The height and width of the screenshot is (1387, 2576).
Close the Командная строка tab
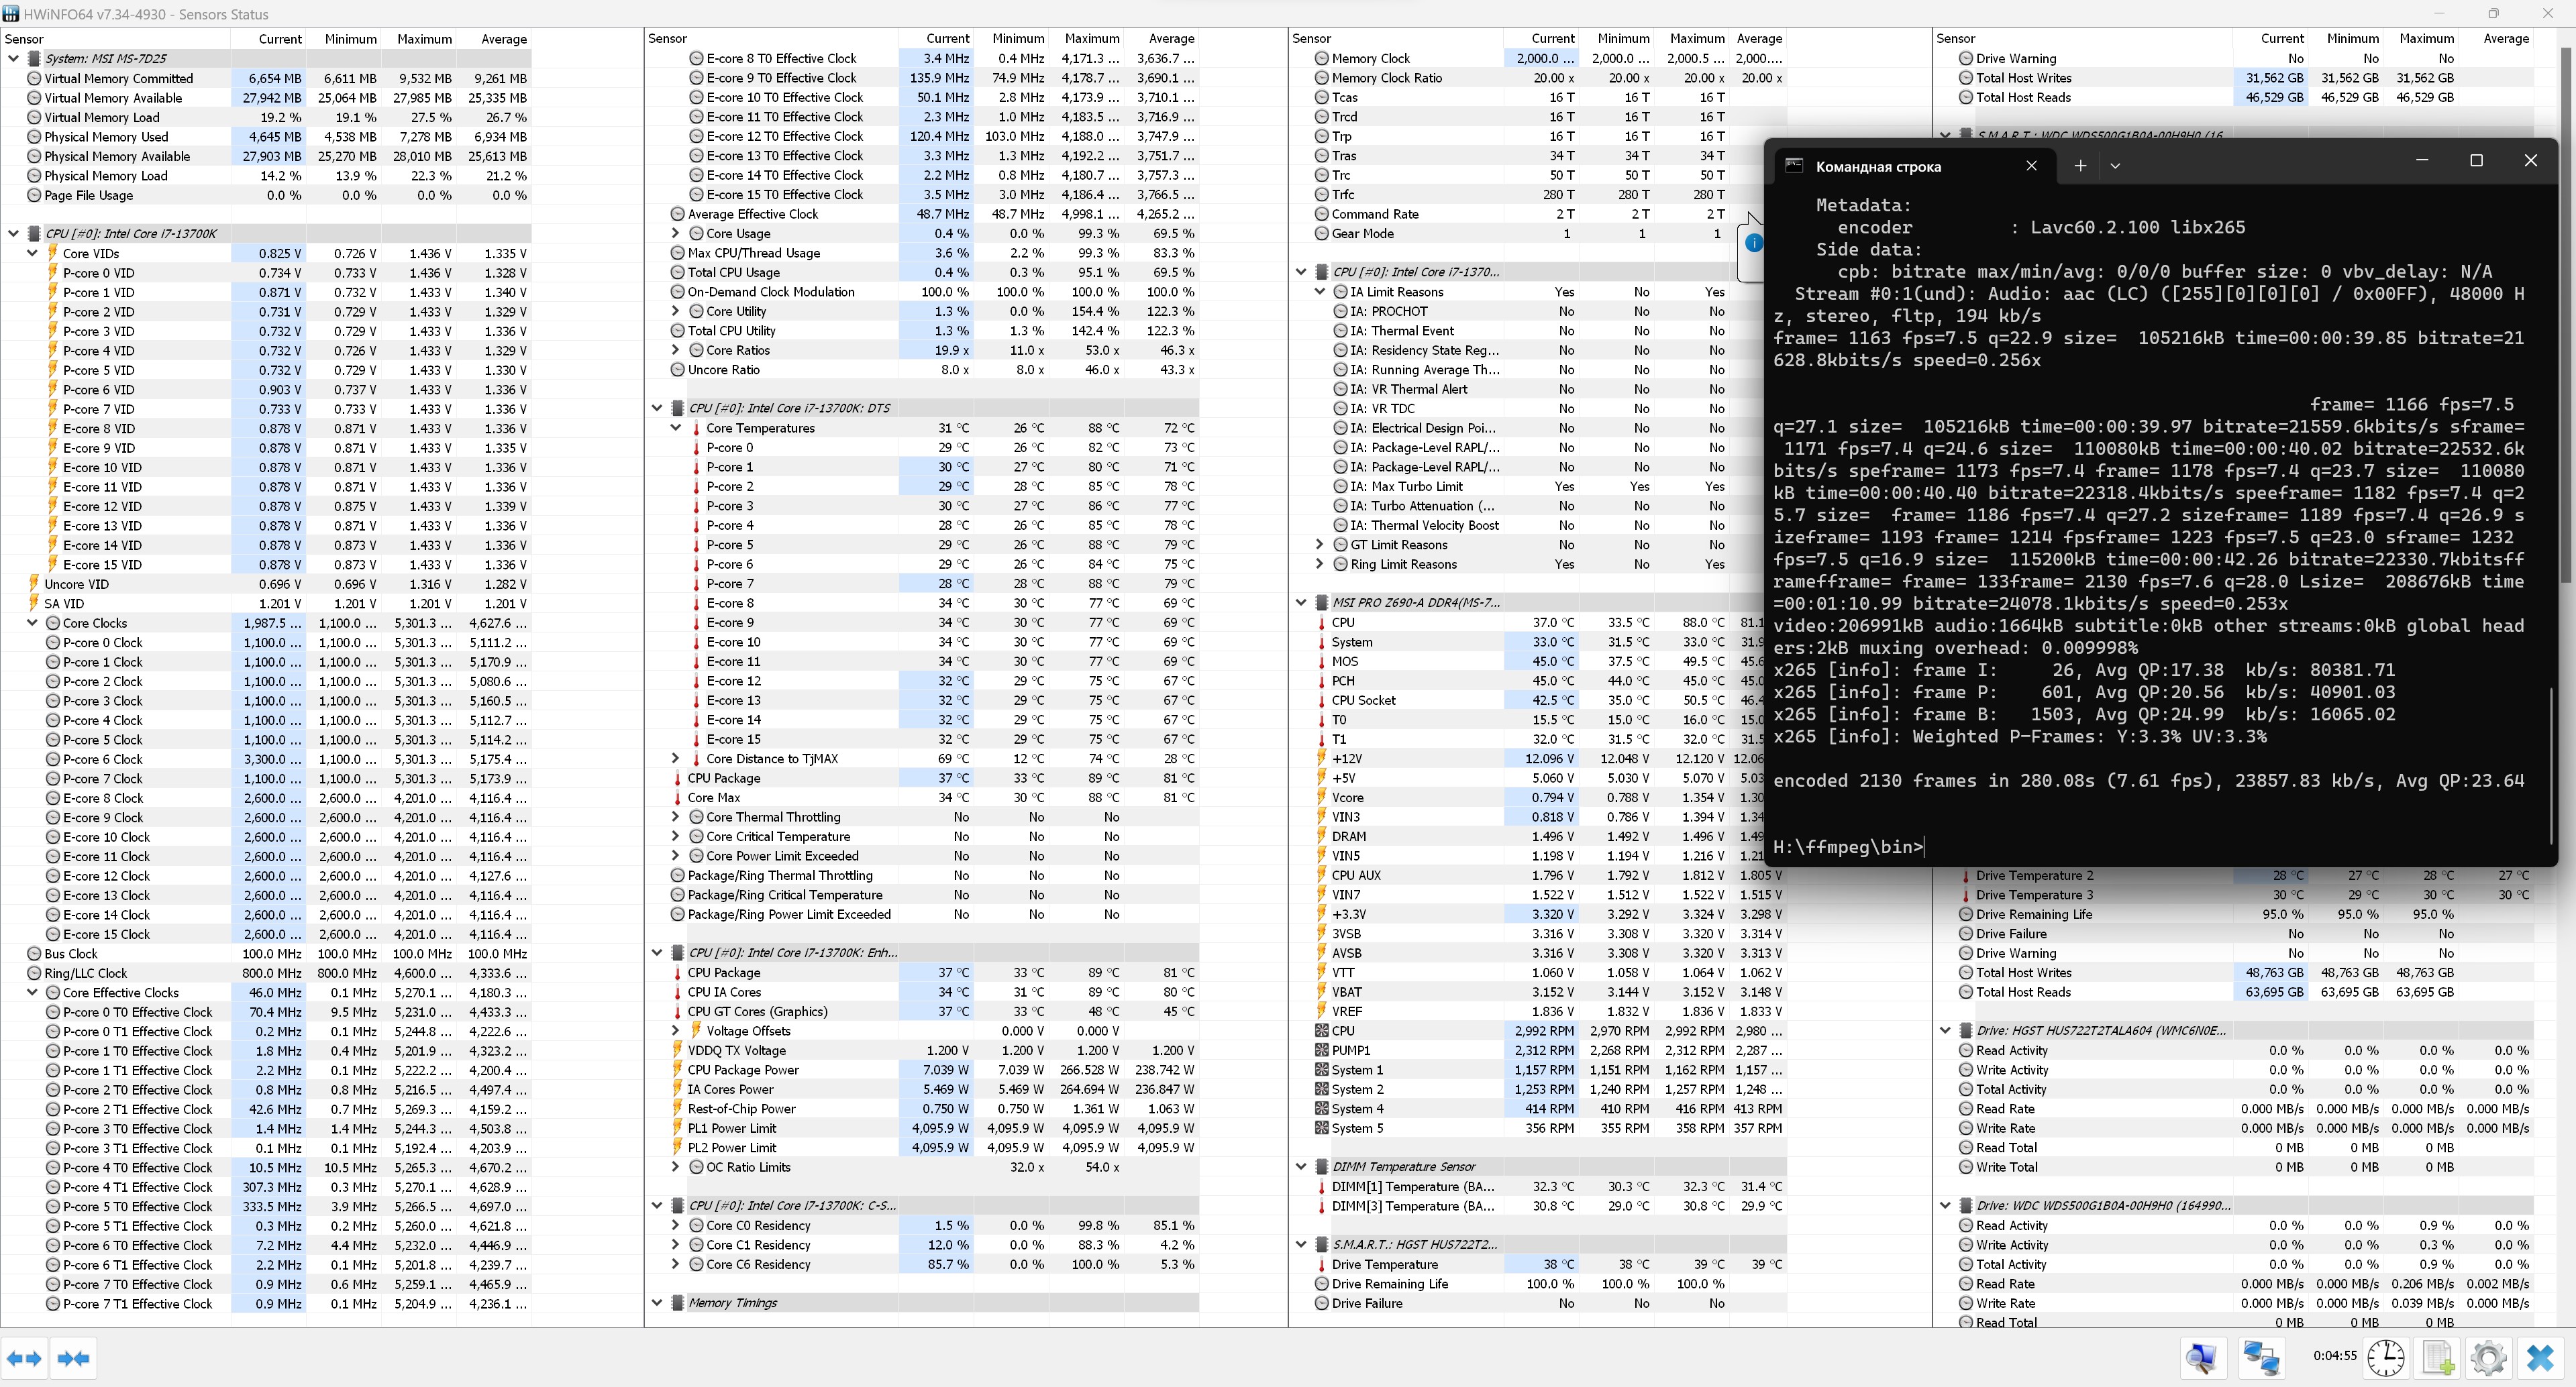click(2031, 166)
